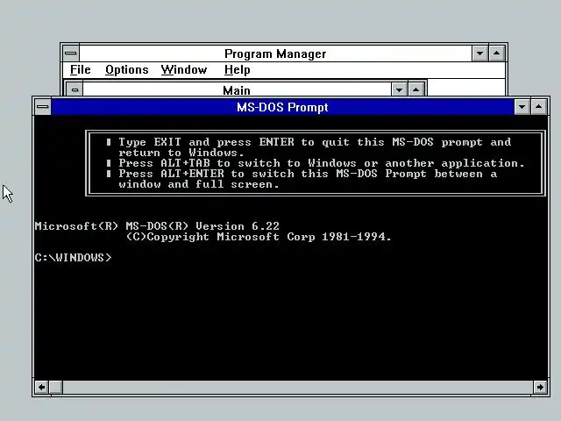Click the horizontal scrollbar track in MS-DOS Prompt
The height and width of the screenshot is (421, 561).
click(298, 387)
